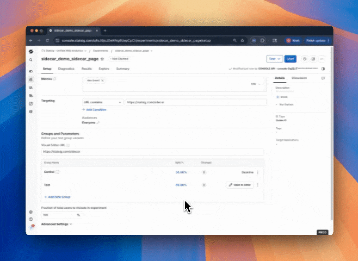Click the browser page reload icon
This screenshot has height=261, width=358.
[46, 40]
